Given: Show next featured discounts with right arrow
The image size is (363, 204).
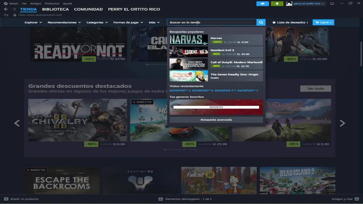Looking at the screenshot, I should coord(342,123).
